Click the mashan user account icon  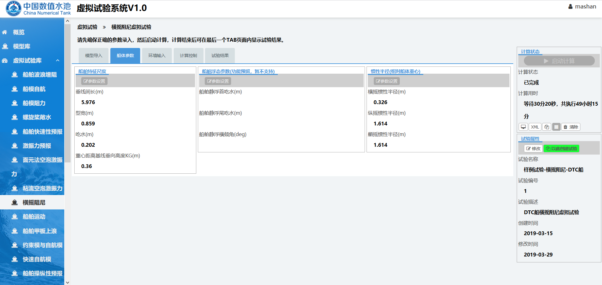[x=570, y=7]
